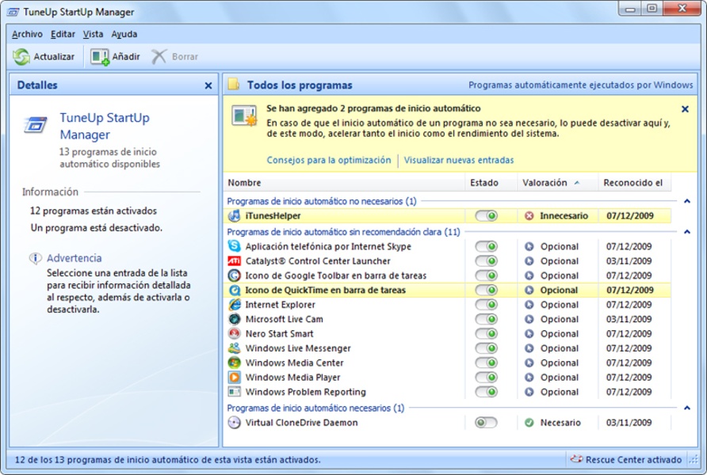707x475 pixels.
Task: Turn off Internet Explorer startup toggle
Action: tap(486, 305)
